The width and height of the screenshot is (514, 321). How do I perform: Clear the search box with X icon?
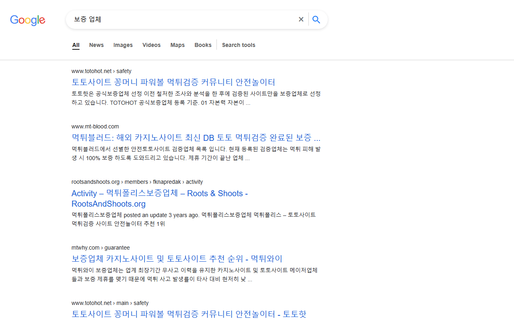point(301,19)
